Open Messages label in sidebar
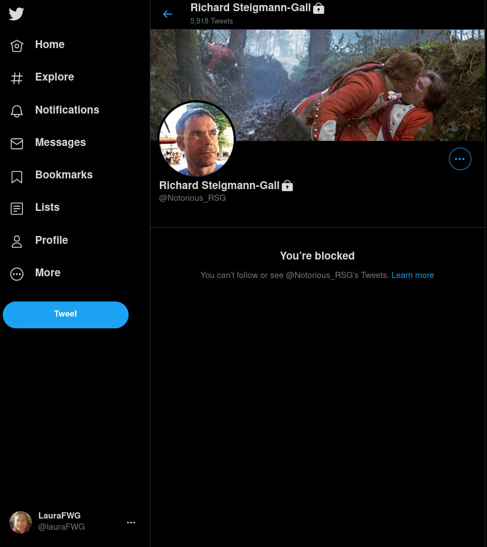The width and height of the screenshot is (487, 547). pos(60,142)
